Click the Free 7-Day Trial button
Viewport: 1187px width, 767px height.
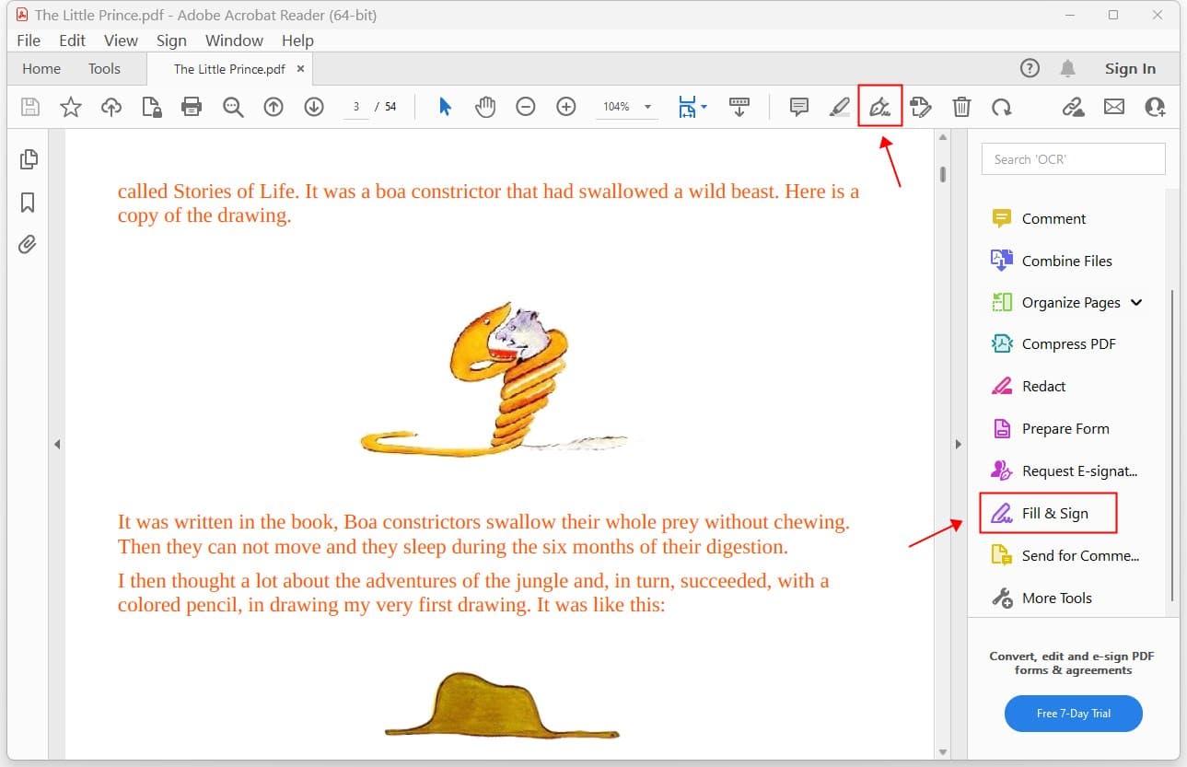pos(1073,714)
